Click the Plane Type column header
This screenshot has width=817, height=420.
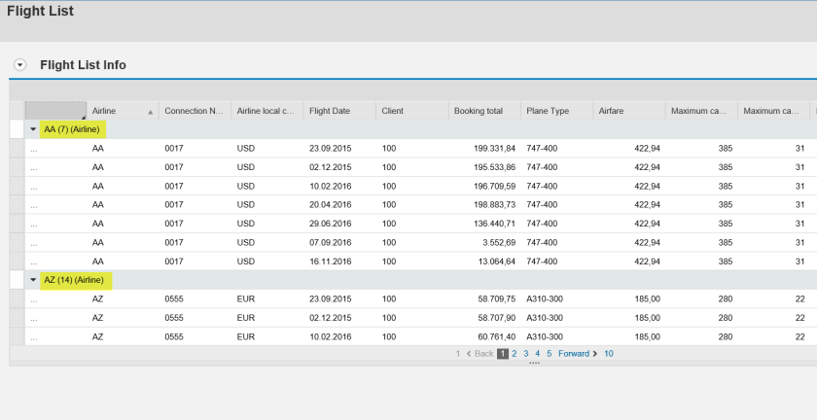(x=548, y=111)
